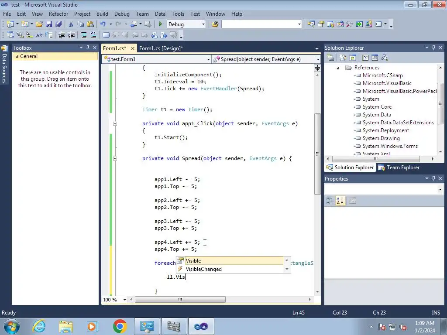Screen dimensions: 447x335
Task: Cut selection with the scissors icon
Action: [x=71, y=24]
